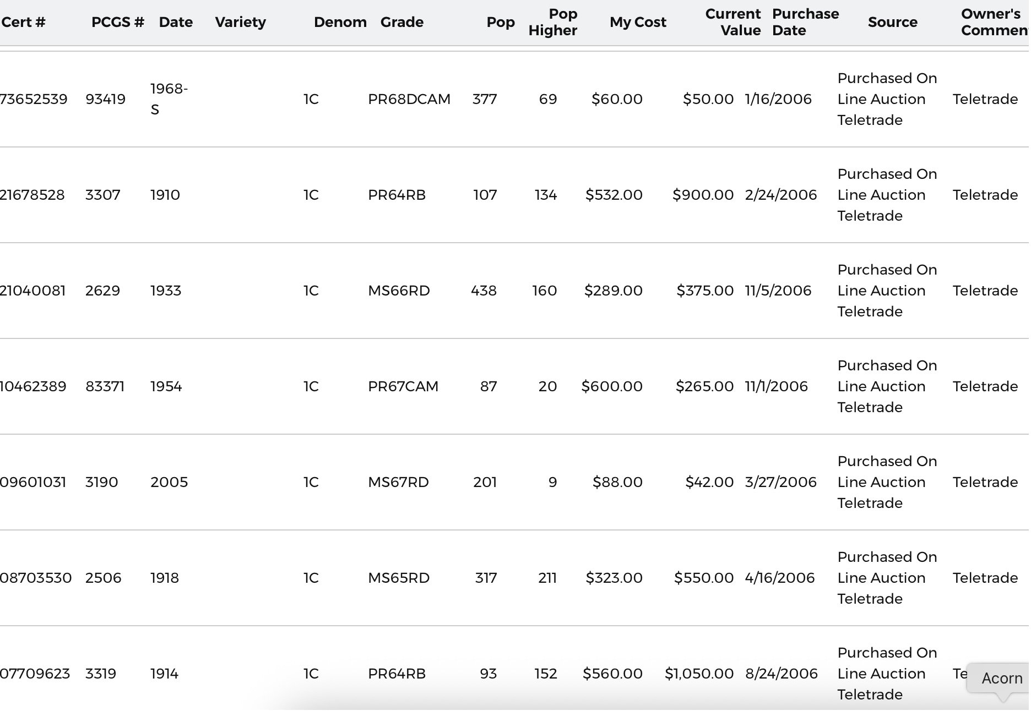Click the Pop Higher column header
This screenshot has width=1031, height=711.
pos(552,22)
